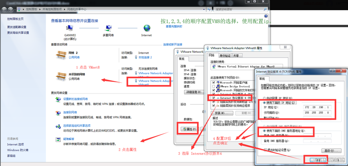Toggle Internet 协议版本 4 checkbox
This screenshot has height=166, width=348.
tap(213, 98)
